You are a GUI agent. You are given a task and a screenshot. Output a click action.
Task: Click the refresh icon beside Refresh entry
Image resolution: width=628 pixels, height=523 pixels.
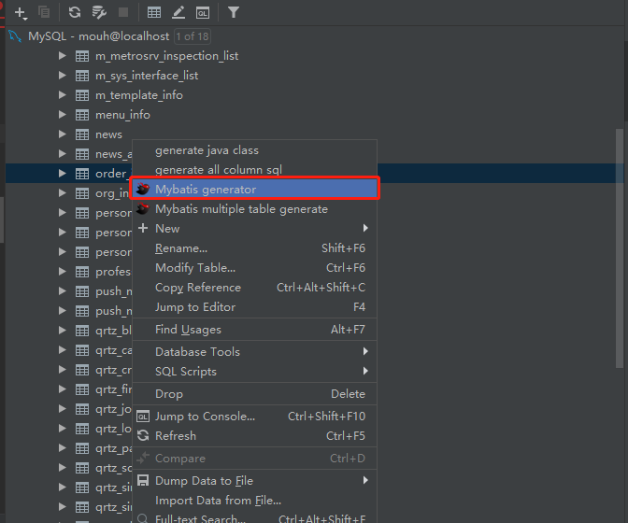click(x=143, y=435)
